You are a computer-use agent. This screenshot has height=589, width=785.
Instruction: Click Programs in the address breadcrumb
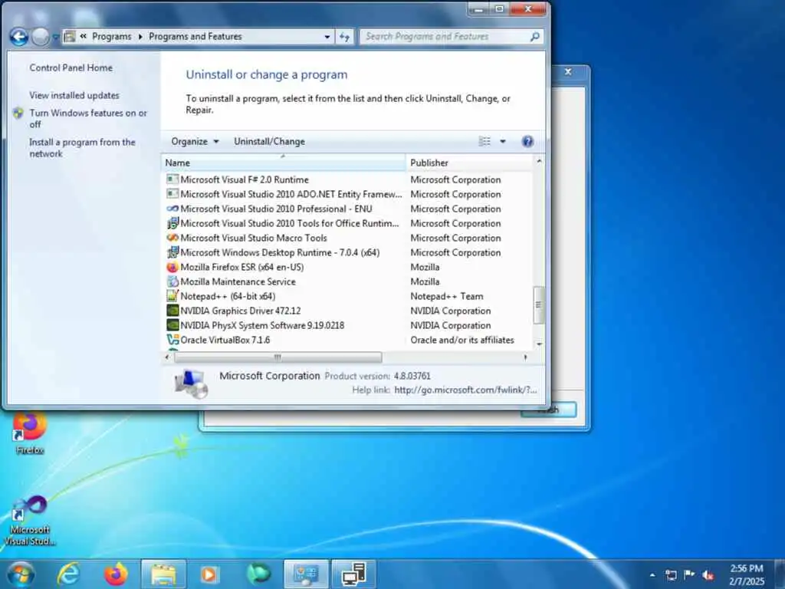[112, 37]
